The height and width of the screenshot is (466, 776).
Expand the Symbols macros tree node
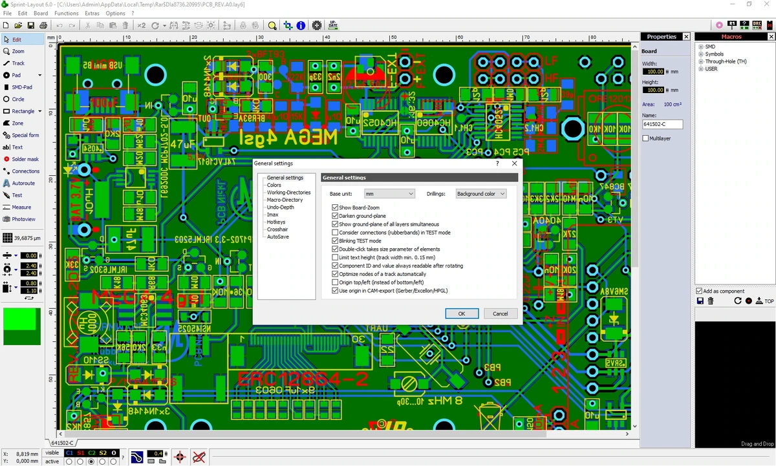[701, 54]
